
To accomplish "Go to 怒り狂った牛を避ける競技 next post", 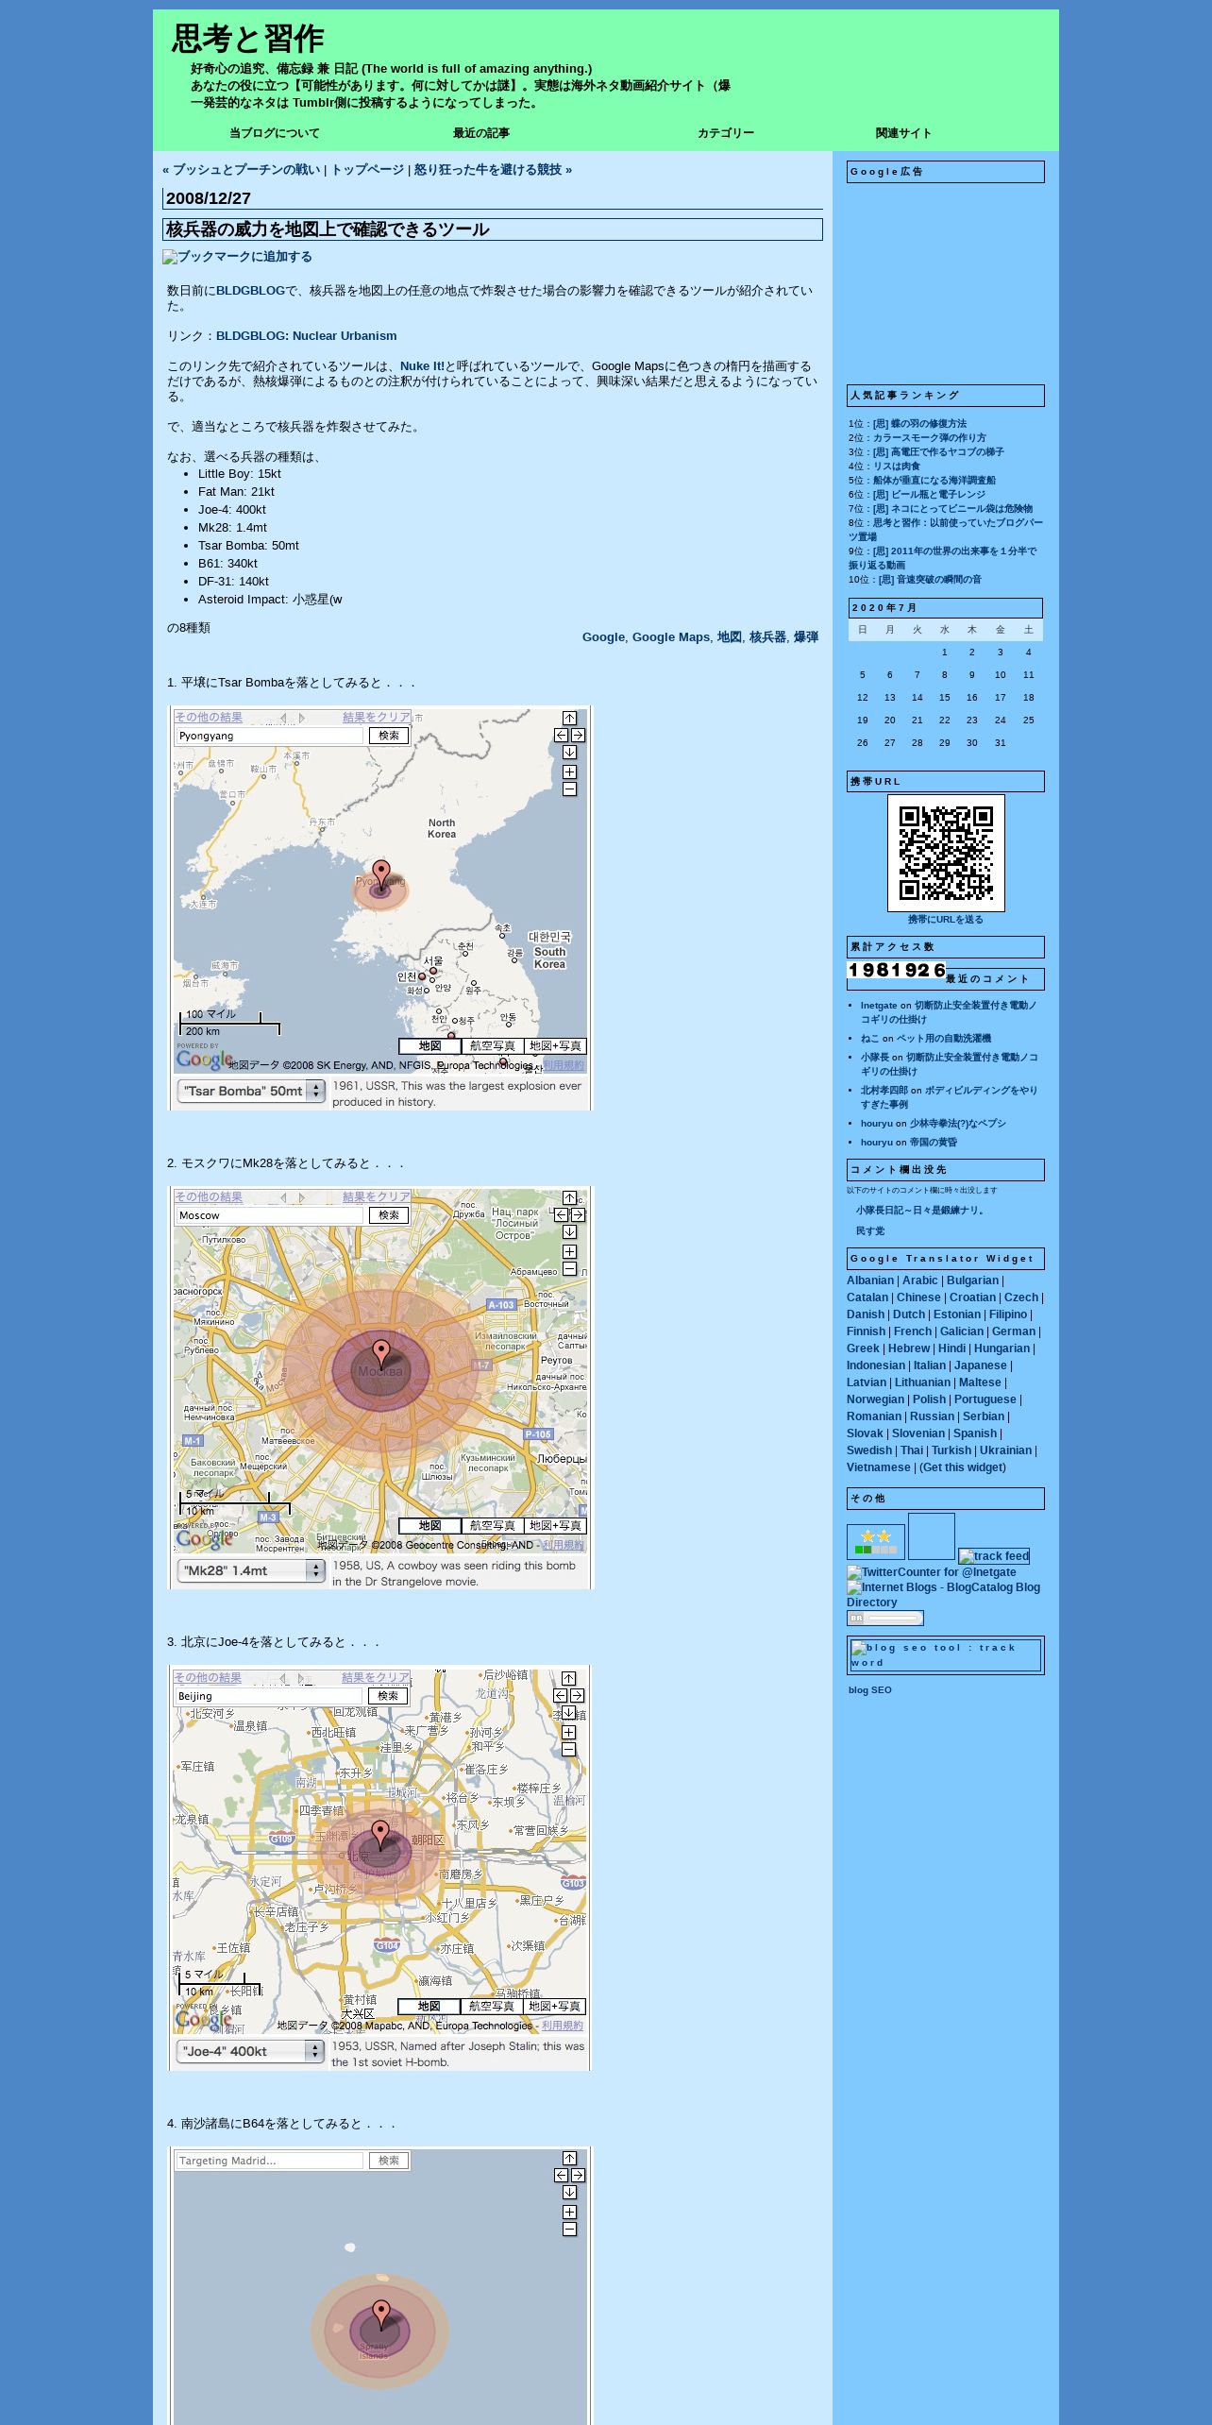I will [x=488, y=170].
